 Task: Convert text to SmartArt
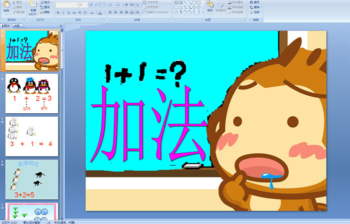tap(156, 12)
